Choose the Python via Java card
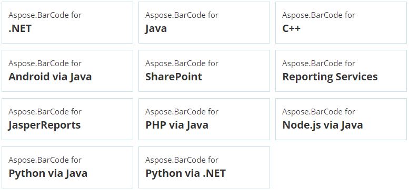Viewport: 409px width, 190px height. tap(67, 167)
